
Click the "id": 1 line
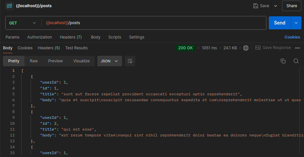(49, 88)
